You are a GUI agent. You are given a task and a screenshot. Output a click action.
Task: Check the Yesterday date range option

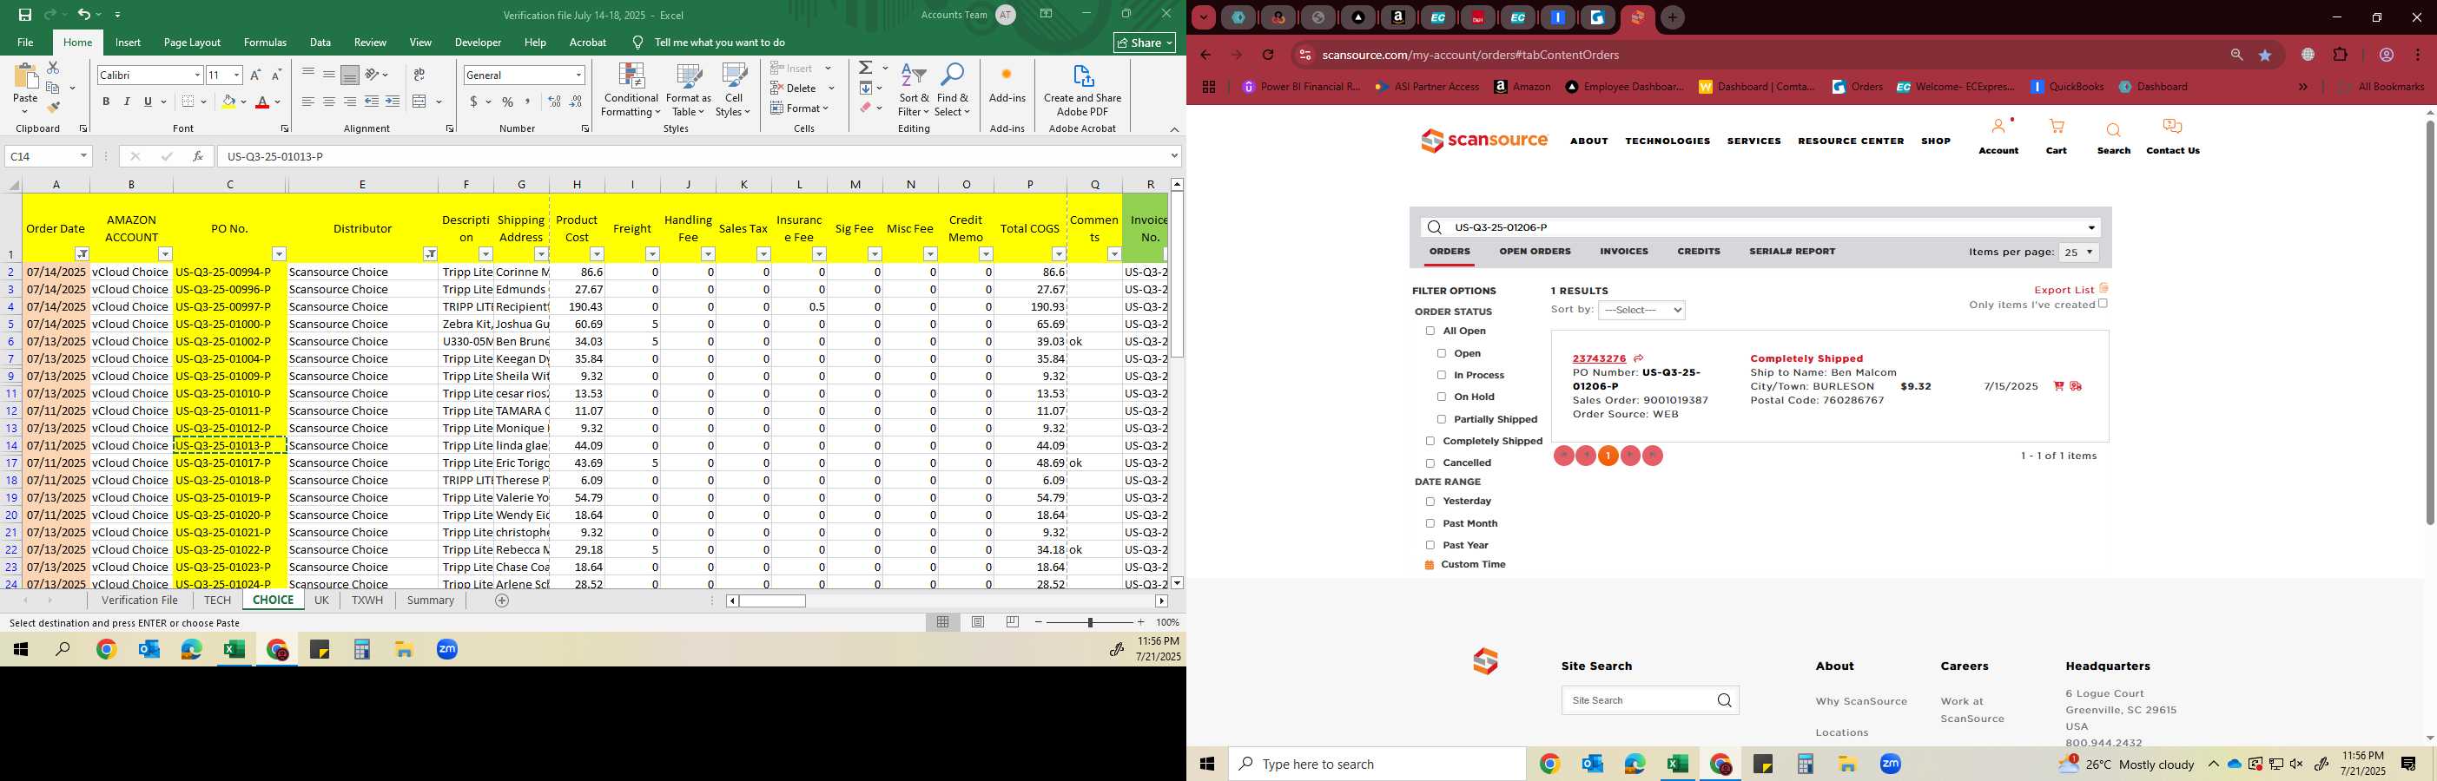point(1430,501)
